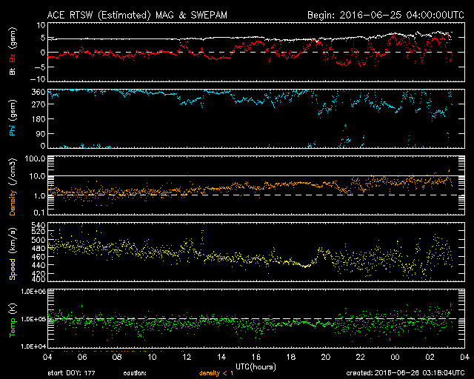Click the Begin 2016-06-25 timestamp text
Image resolution: width=474 pixels, height=379 pixels.
(x=385, y=15)
